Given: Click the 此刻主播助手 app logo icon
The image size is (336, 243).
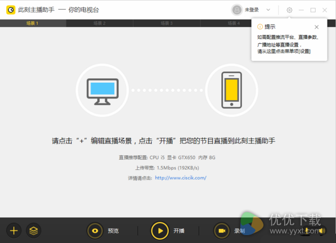Looking at the screenshot, I should pyautogui.click(x=11, y=10).
